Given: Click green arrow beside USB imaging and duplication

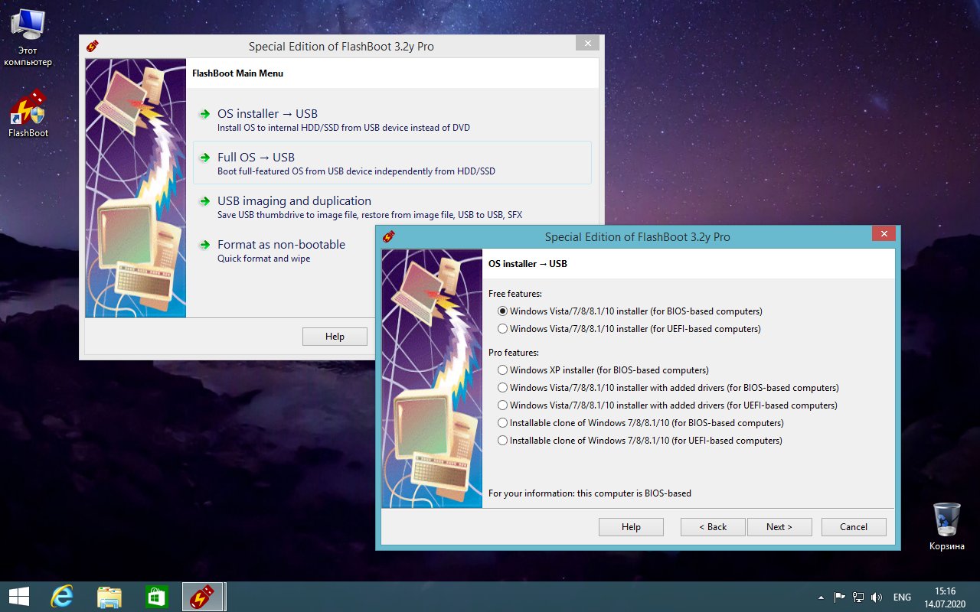Looking at the screenshot, I should [x=204, y=201].
